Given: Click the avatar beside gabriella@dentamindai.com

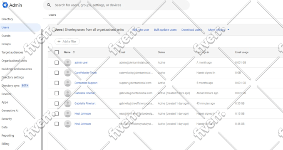Looking at the screenshot, I should click(67, 93).
